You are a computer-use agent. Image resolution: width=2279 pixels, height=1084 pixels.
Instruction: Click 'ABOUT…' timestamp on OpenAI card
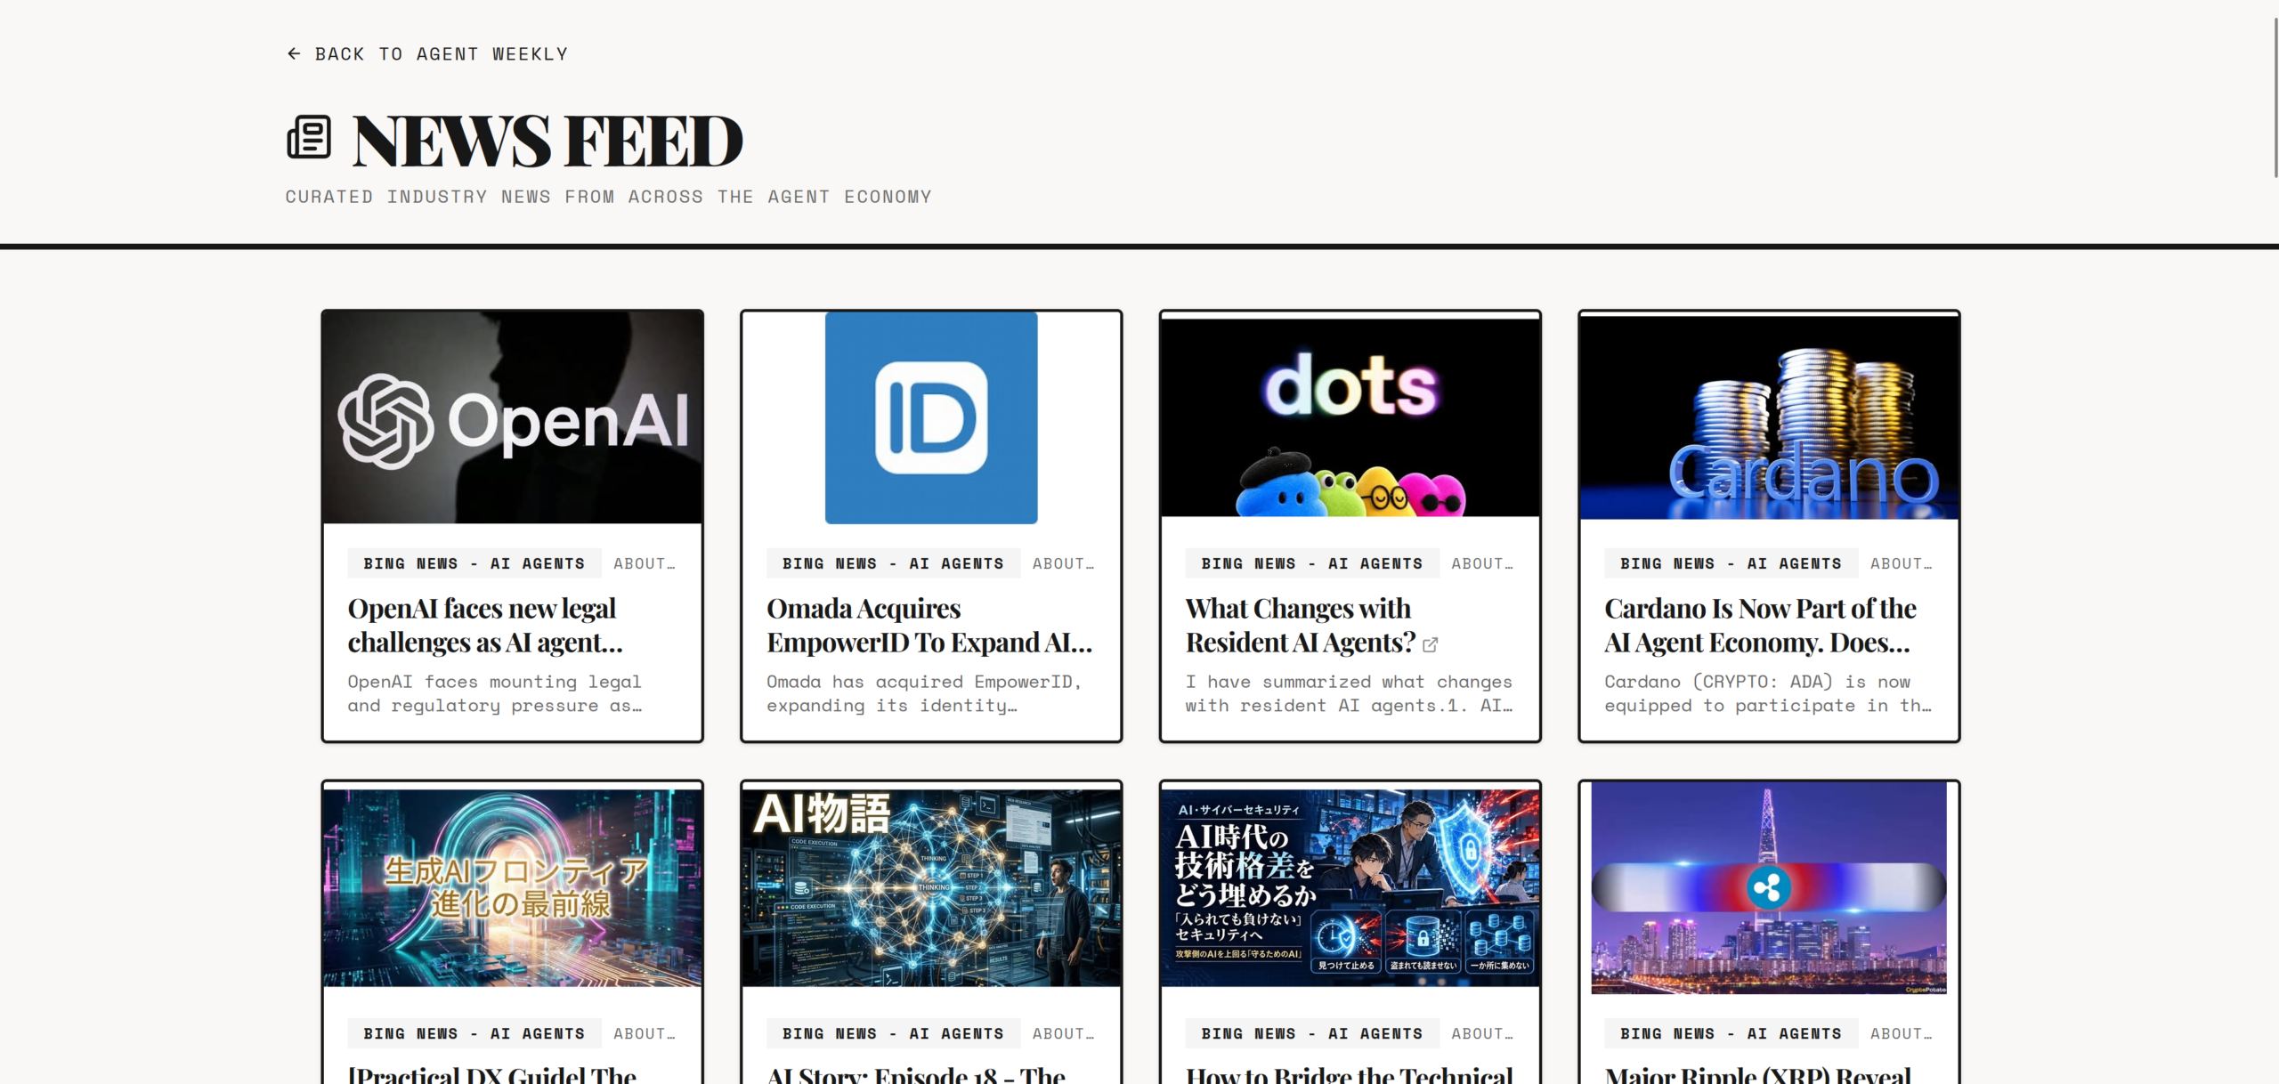tap(644, 563)
